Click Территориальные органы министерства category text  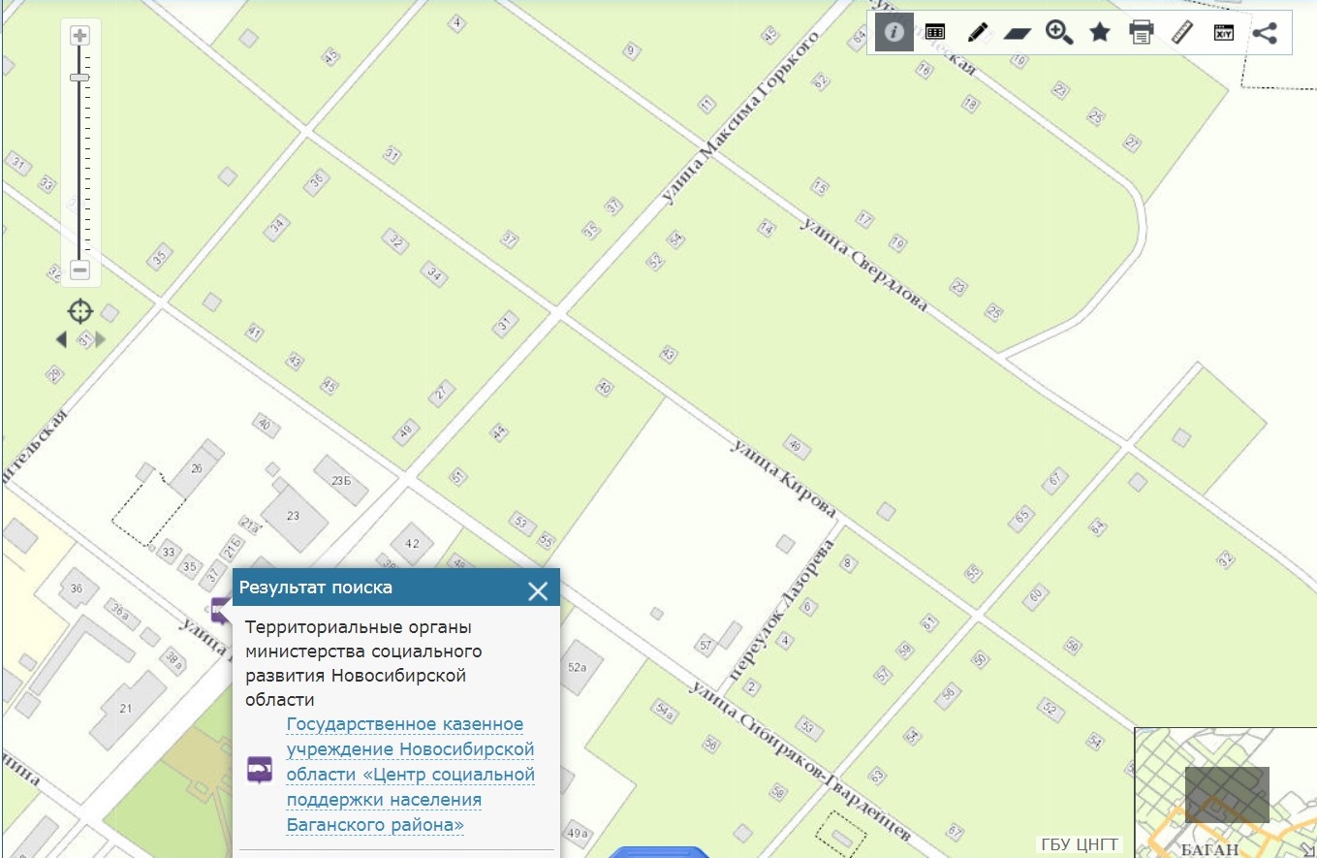[x=363, y=663]
